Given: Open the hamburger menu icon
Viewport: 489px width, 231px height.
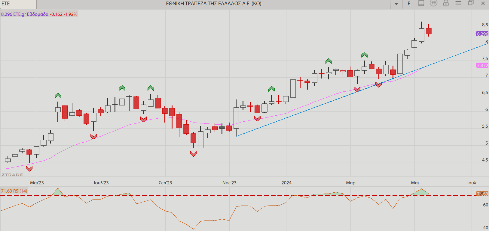Looking at the screenshot, I should (x=458, y=3).
